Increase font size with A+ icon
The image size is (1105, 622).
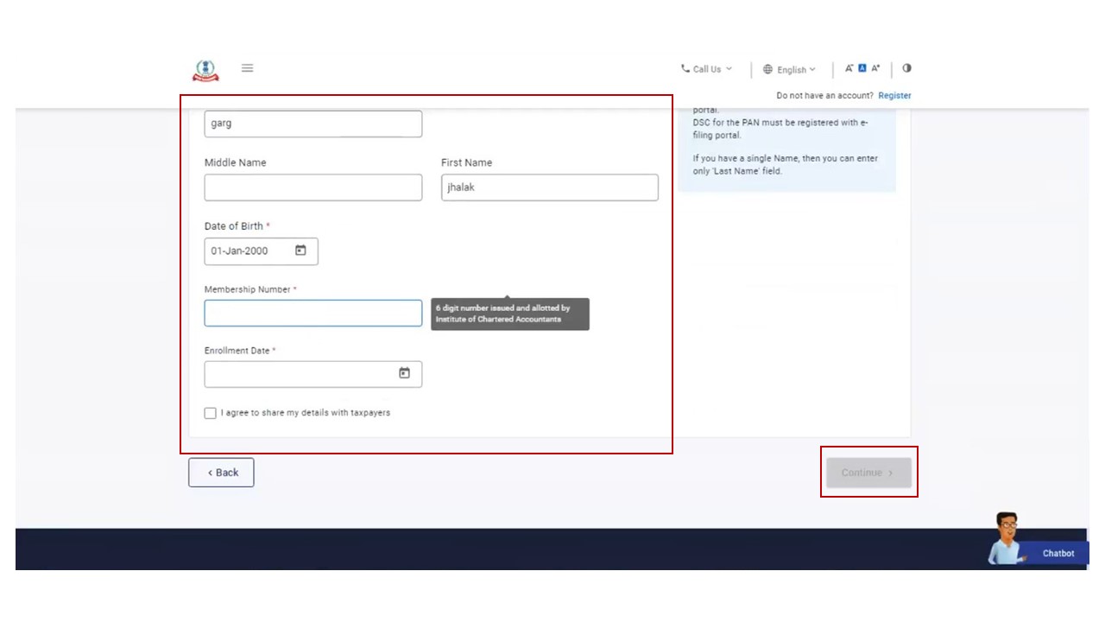(875, 68)
